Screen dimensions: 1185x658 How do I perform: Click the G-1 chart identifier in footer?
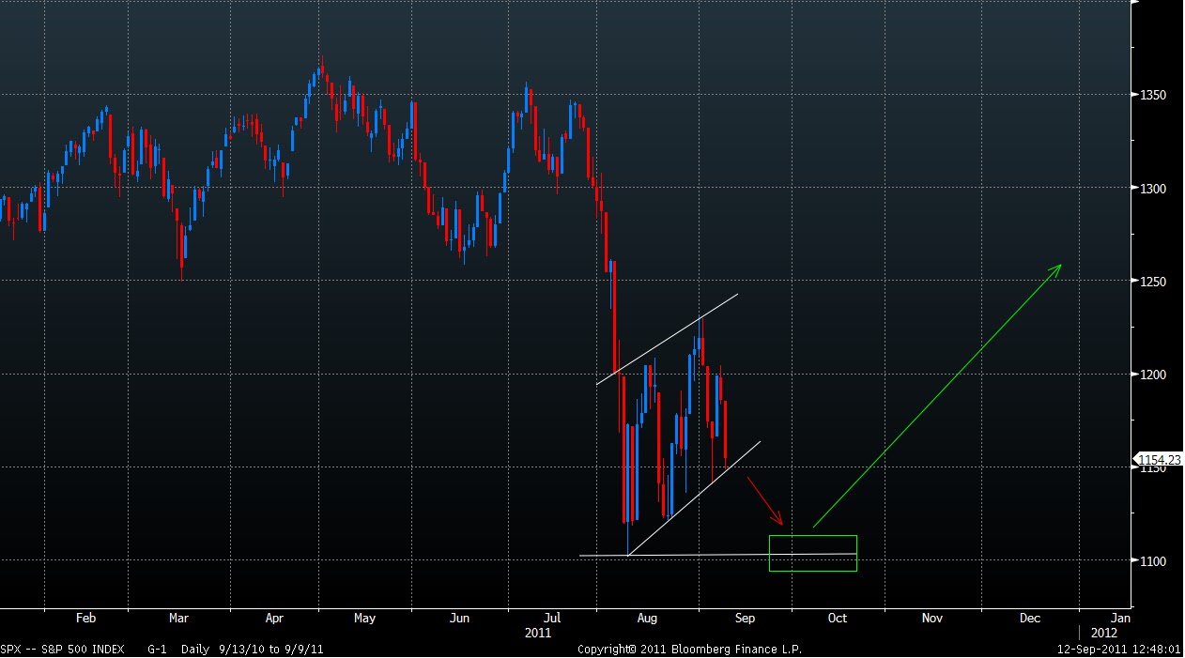[159, 649]
